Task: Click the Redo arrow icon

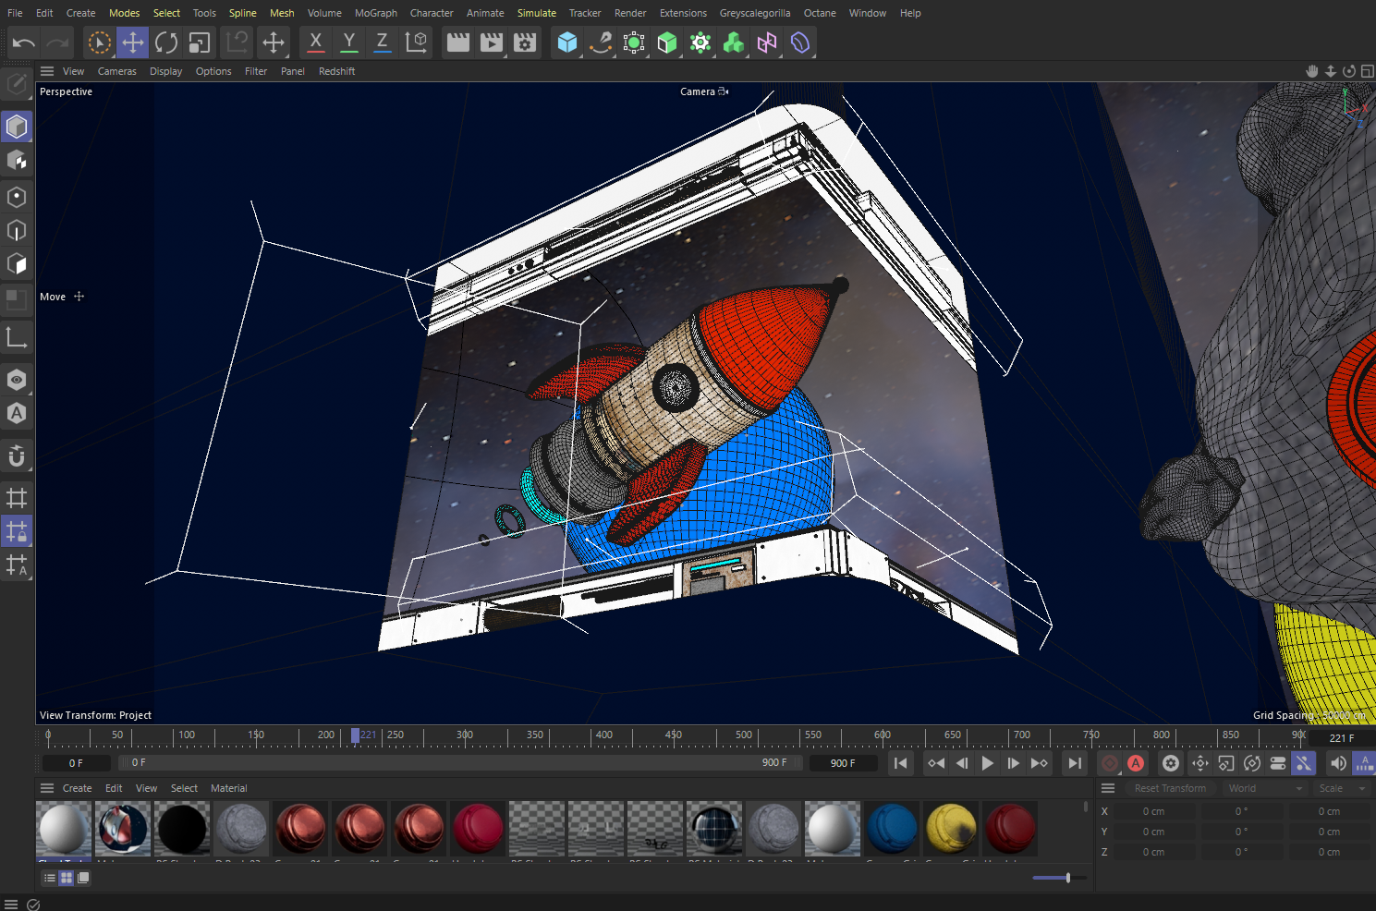Action: tap(57, 43)
